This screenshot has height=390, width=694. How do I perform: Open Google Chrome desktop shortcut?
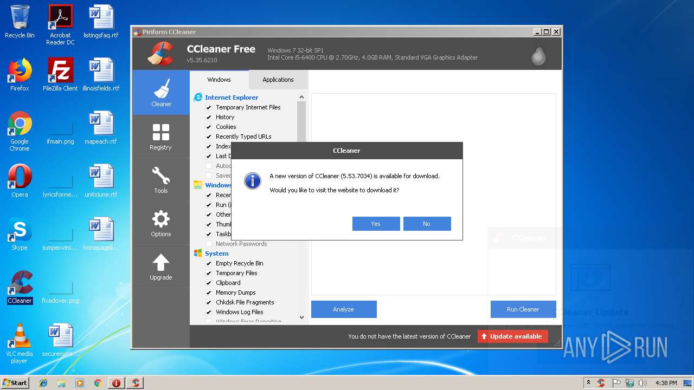20,131
